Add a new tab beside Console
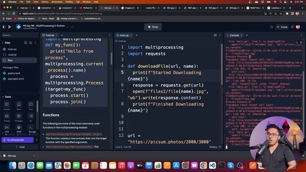This screenshot has height=172, width=306. tap(247, 35)
